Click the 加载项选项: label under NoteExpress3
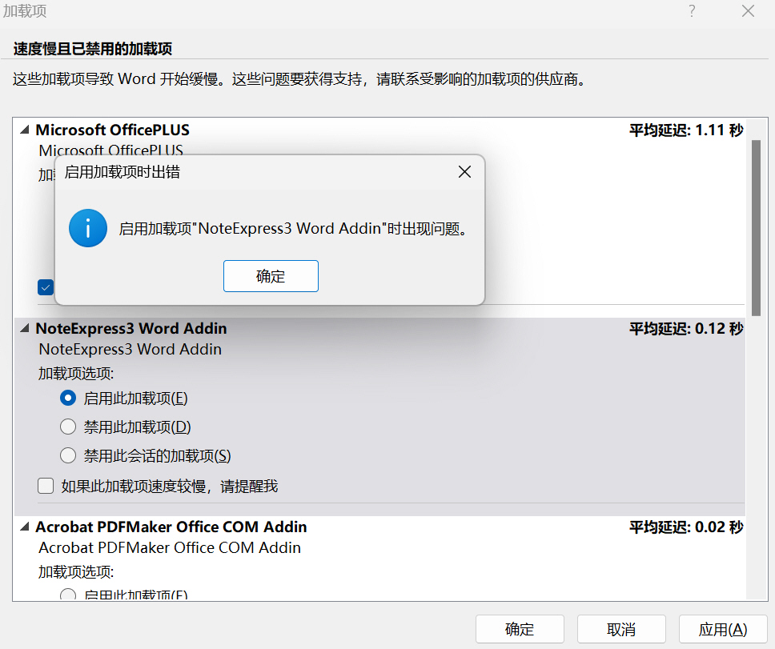Image resolution: width=775 pixels, height=649 pixels. tap(76, 374)
